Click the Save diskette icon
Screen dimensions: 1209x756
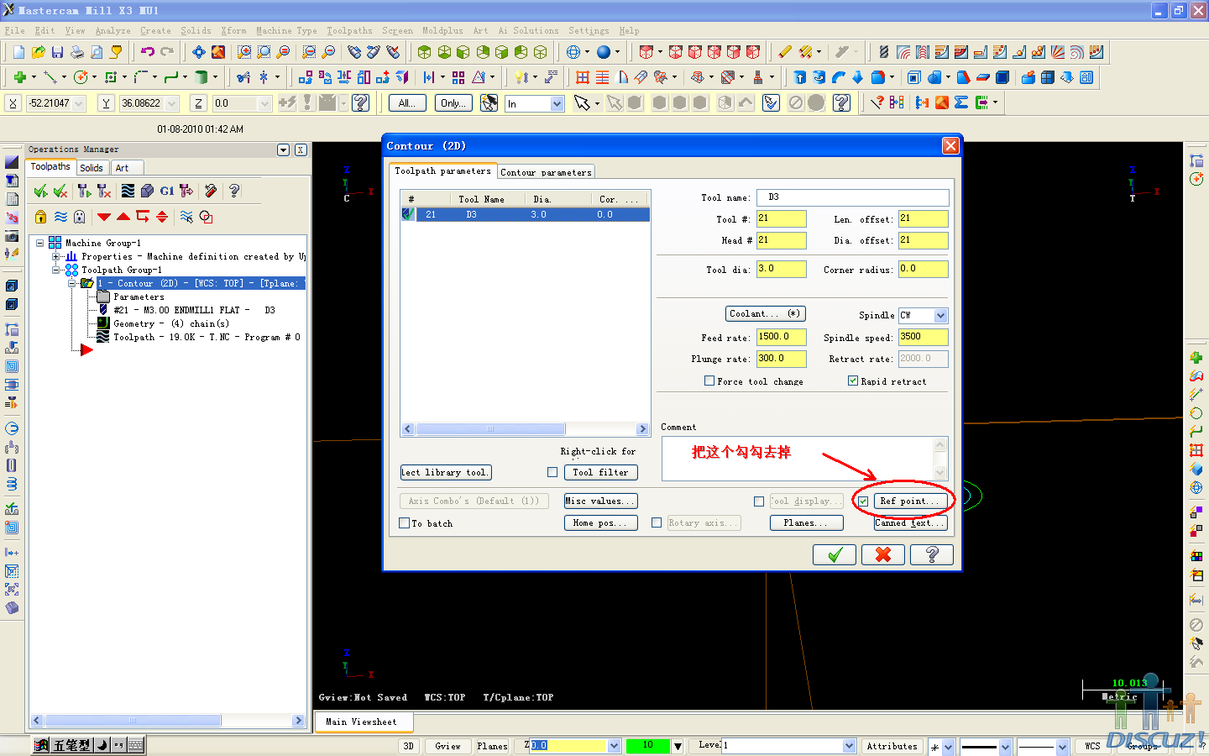coord(57,52)
